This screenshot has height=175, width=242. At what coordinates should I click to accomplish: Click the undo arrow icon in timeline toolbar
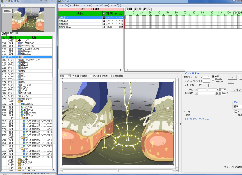tap(145, 9)
